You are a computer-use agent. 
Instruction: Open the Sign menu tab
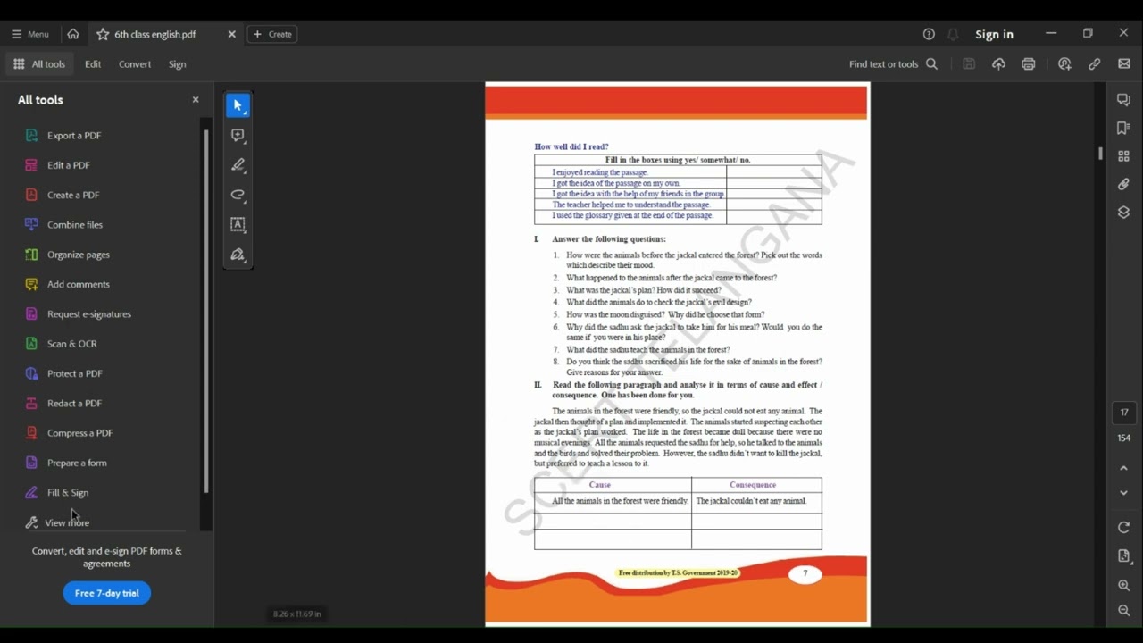pyautogui.click(x=178, y=64)
